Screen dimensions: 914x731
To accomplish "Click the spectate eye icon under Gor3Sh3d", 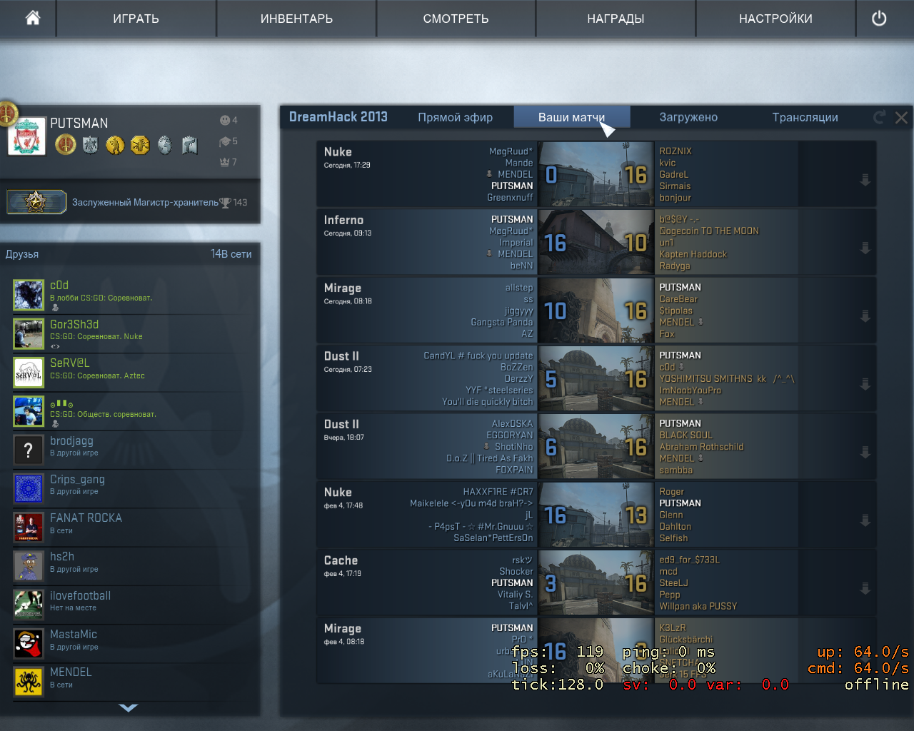I will point(55,346).
